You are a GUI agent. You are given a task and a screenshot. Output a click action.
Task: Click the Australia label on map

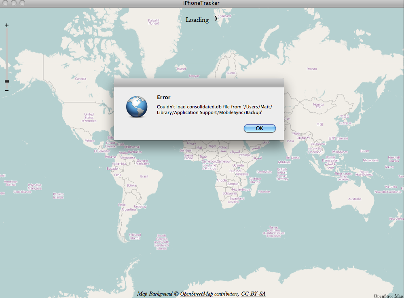(355, 199)
